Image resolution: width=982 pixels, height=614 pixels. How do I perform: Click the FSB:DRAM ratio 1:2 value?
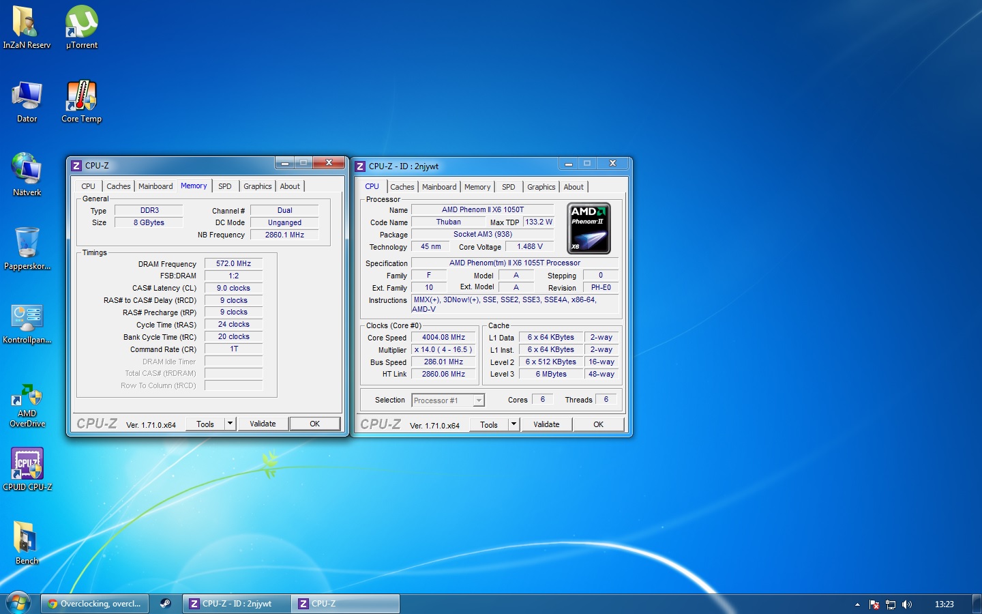[233, 276]
